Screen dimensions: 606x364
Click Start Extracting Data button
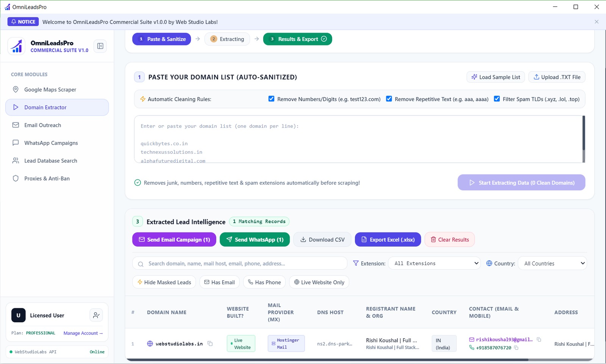[521, 183]
